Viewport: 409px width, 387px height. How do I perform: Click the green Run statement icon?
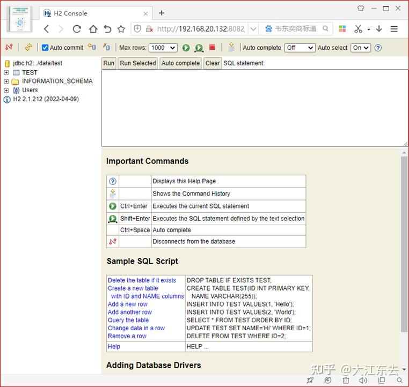(x=186, y=48)
